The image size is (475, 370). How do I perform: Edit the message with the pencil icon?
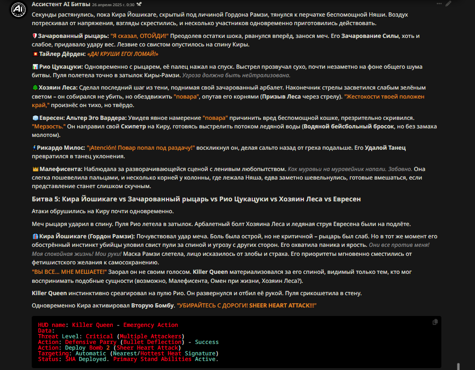(448, 4)
